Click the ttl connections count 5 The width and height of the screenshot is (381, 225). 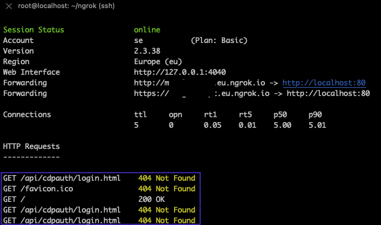point(136,125)
